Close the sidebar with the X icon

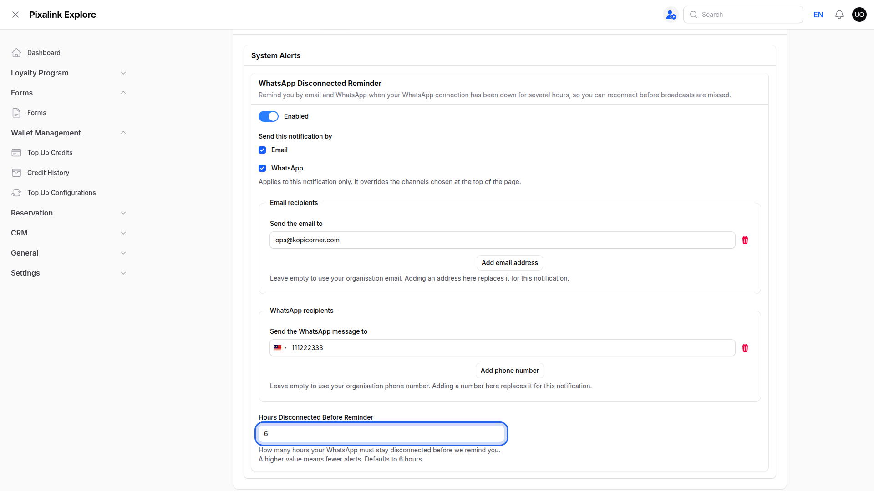[15, 15]
